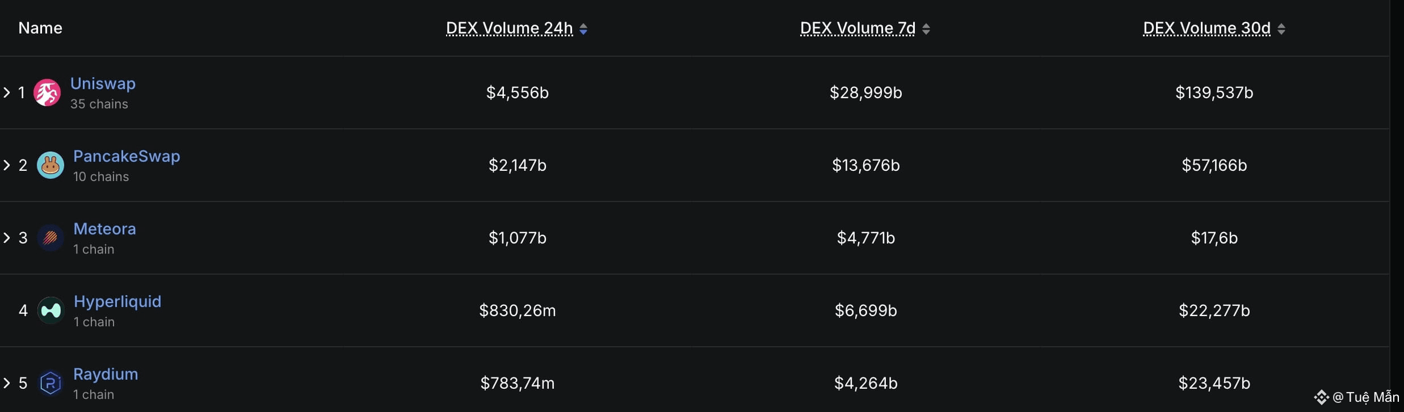Screen dimensions: 1404x412
Task: Click the Hyperliquid logo icon
Action: click(x=51, y=310)
